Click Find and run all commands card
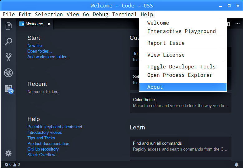Image resolution: width=243 pixels, height=168 pixels. click(181, 147)
